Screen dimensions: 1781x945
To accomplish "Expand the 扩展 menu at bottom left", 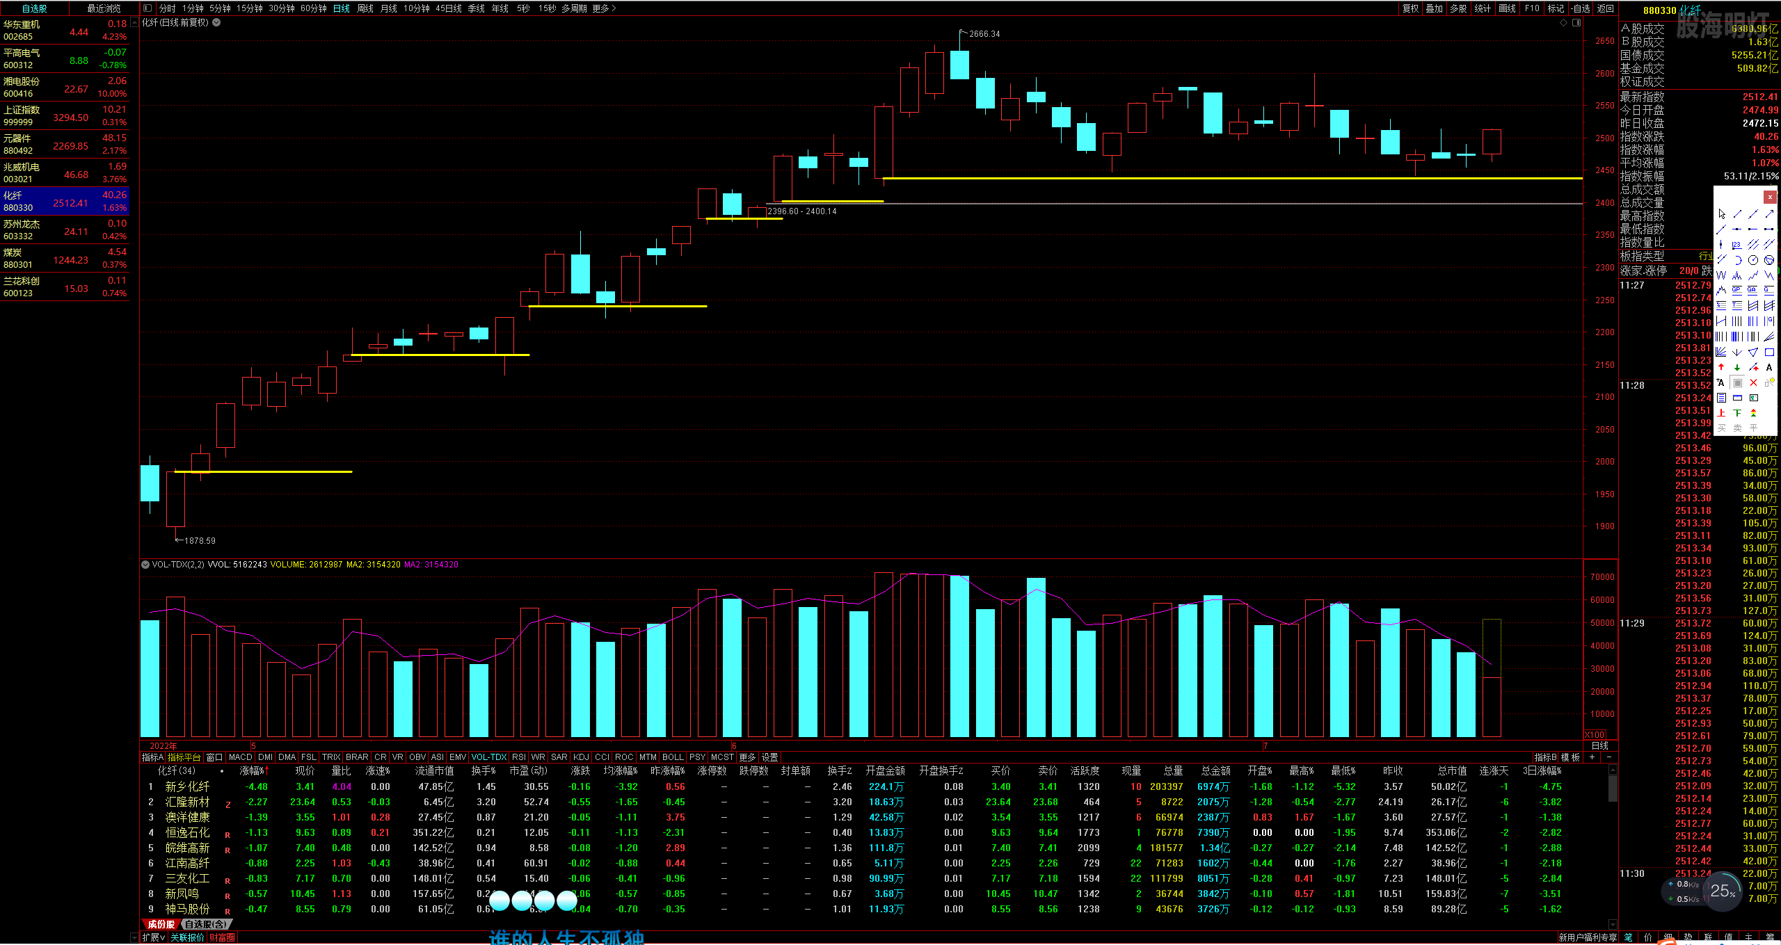I will pos(154,937).
